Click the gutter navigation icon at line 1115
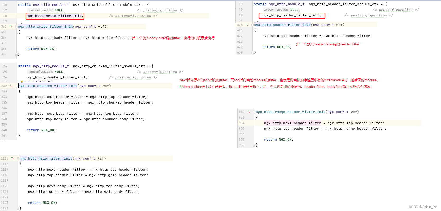441x211 pixels. pyautogui.click(x=12, y=158)
